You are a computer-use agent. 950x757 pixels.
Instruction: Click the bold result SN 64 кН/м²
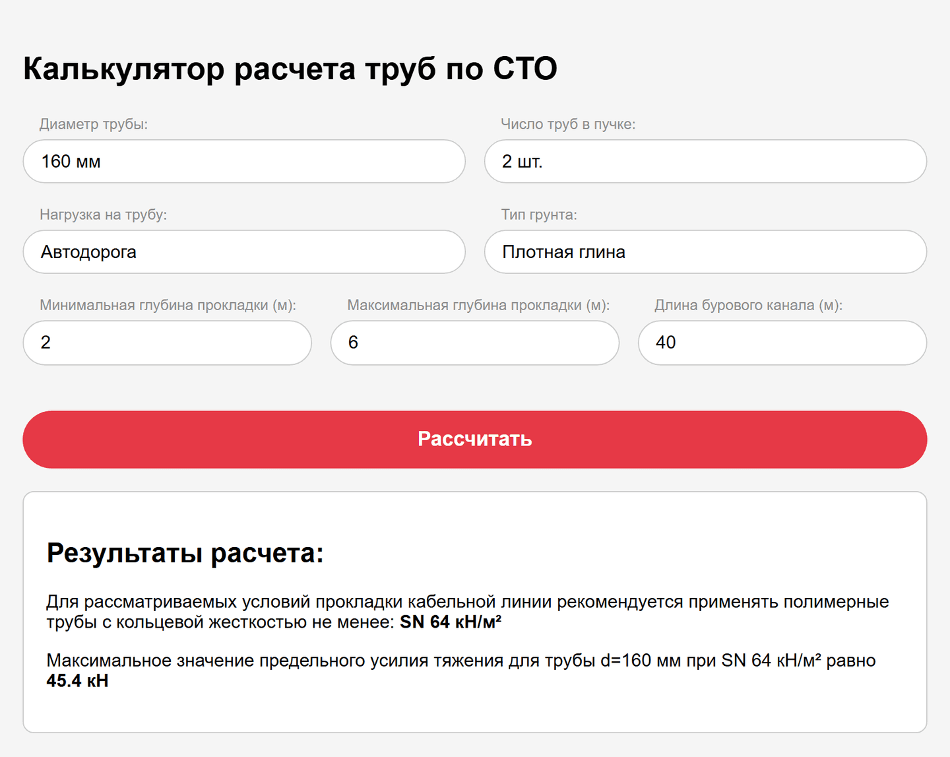[451, 622]
